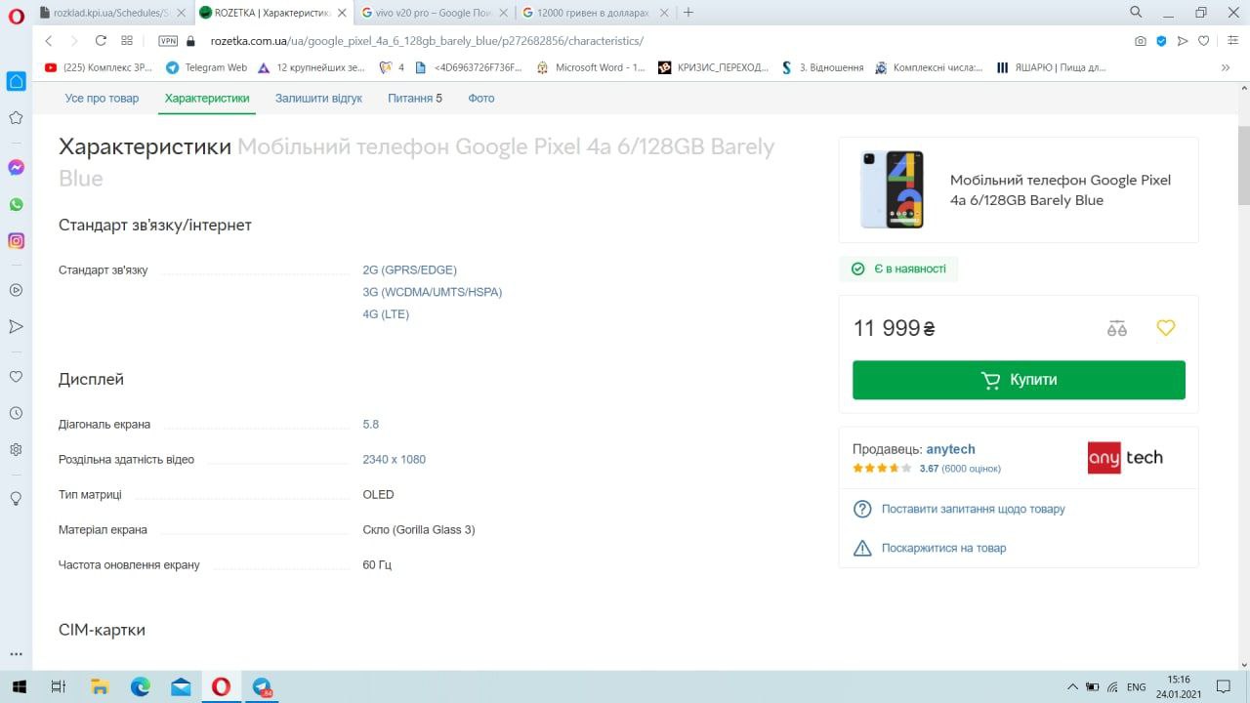Open the anytech seller link
1250x703 pixels.
point(950,450)
